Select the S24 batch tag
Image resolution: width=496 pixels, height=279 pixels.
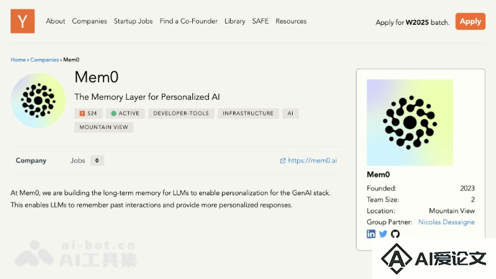coord(88,113)
